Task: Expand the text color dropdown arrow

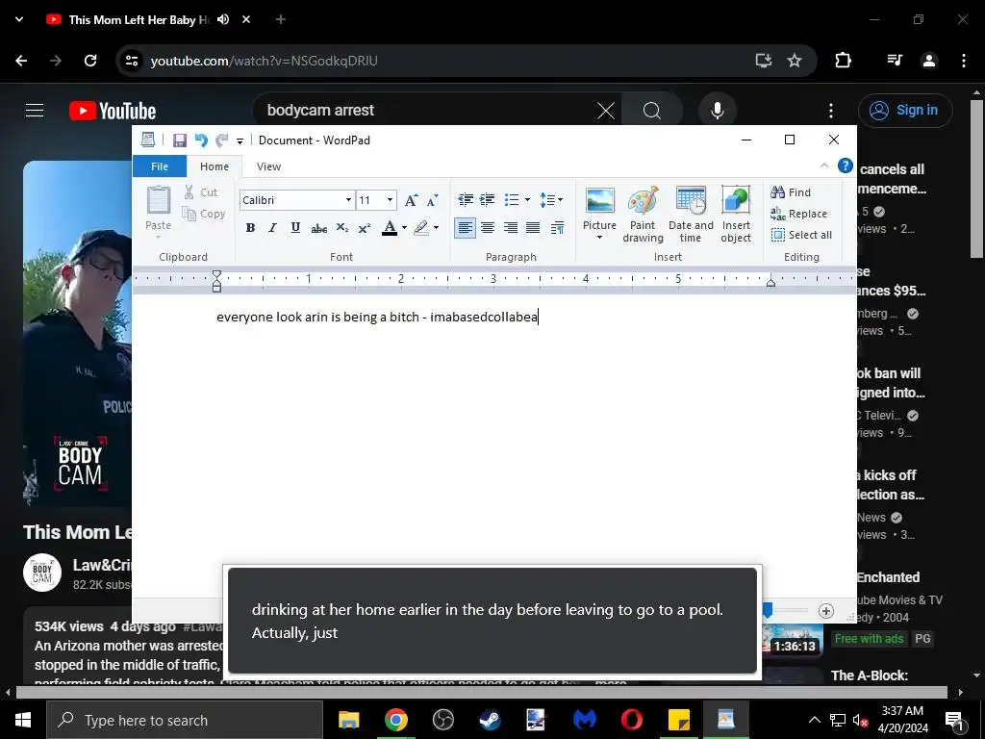Action: tap(404, 228)
